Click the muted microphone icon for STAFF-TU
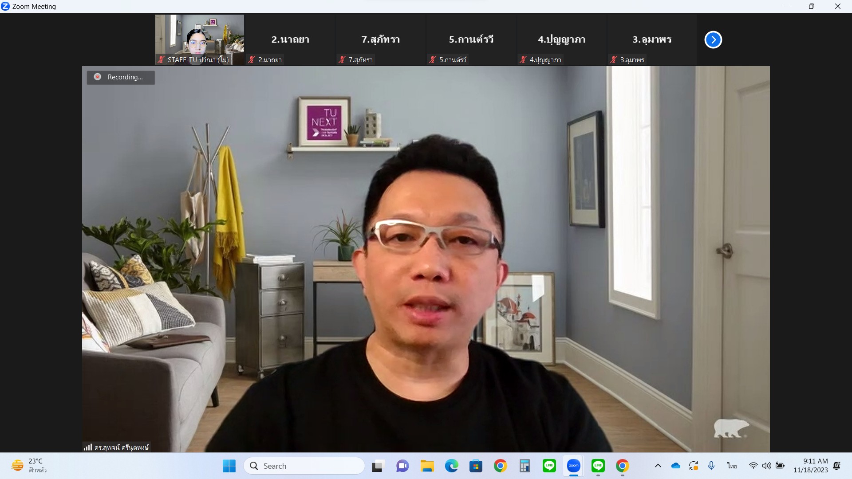Viewport: 852px width, 479px height. pyautogui.click(x=161, y=59)
